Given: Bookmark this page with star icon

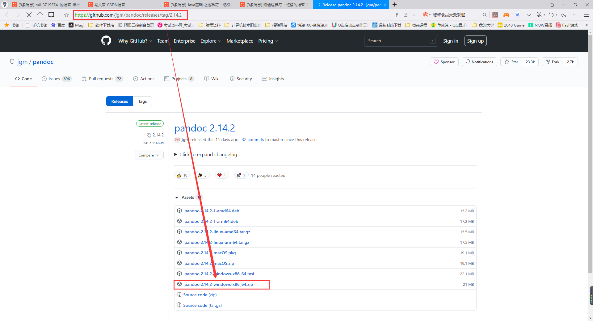Looking at the screenshot, I should click(66, 15).
